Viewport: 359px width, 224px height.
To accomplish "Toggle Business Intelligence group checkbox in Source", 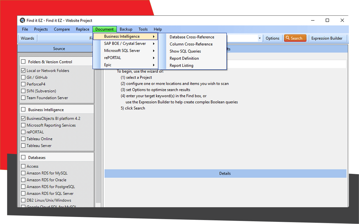I will [x=23, y=109].
